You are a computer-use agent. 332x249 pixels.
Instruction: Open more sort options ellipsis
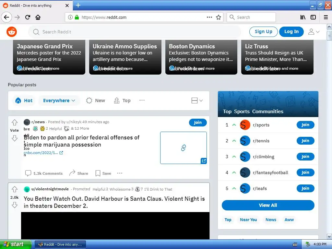point(142,101)
